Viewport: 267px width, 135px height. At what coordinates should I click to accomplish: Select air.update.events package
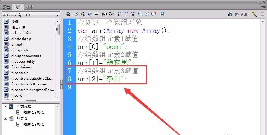26,56
